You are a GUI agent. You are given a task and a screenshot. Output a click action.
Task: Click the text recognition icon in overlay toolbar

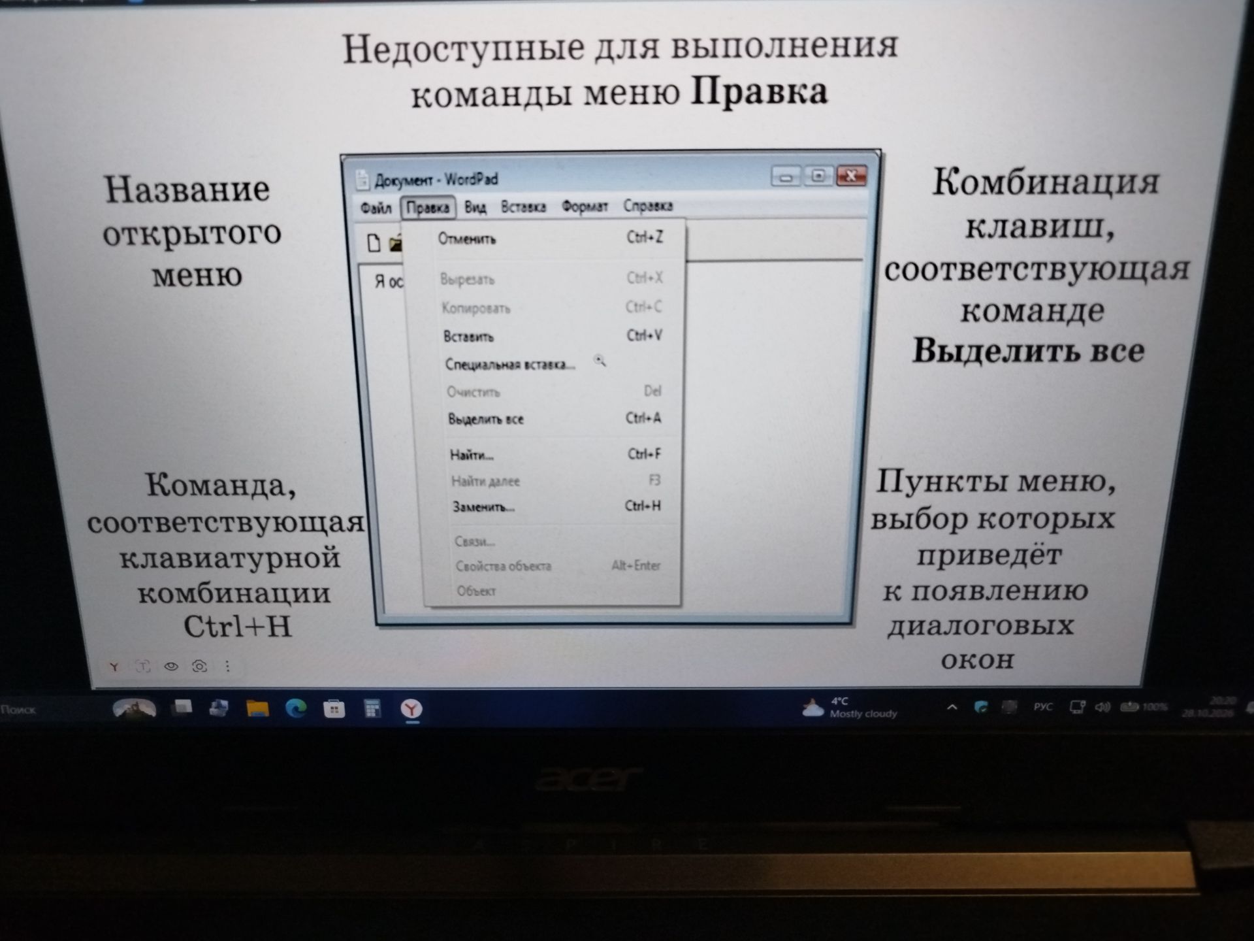(142, 667)
